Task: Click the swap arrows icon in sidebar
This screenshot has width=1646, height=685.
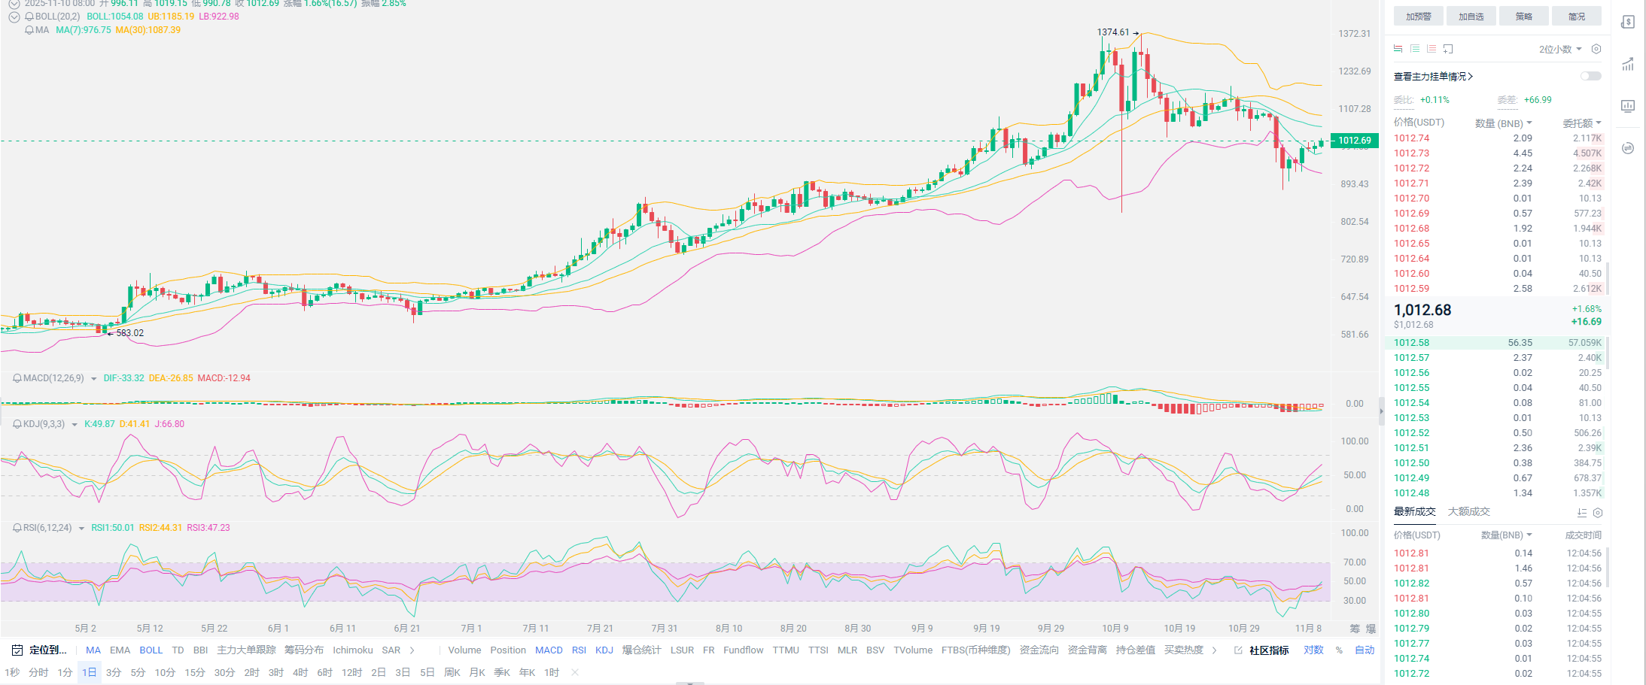Action: (x=1628, y=148)
